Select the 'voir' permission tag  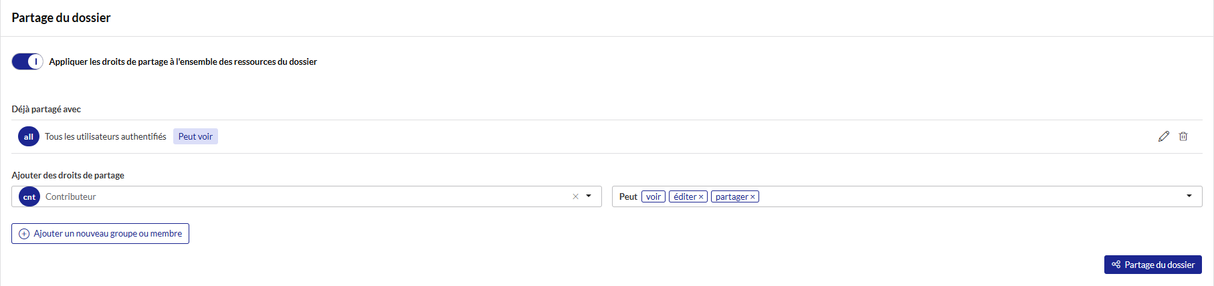(653, 196)
